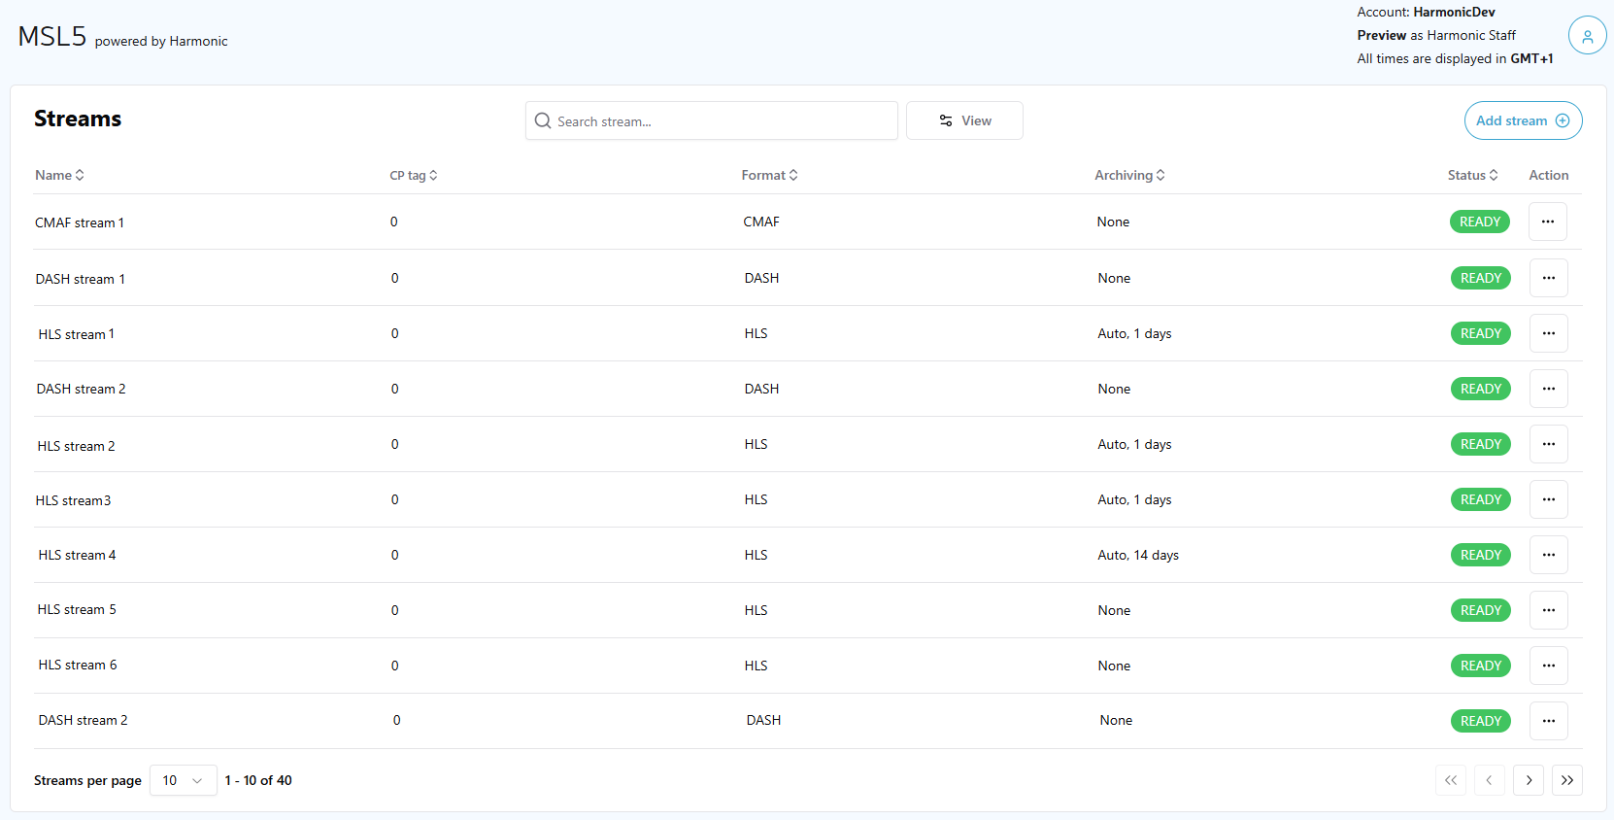Click the Add stream button

click(x=1522, y=120)
